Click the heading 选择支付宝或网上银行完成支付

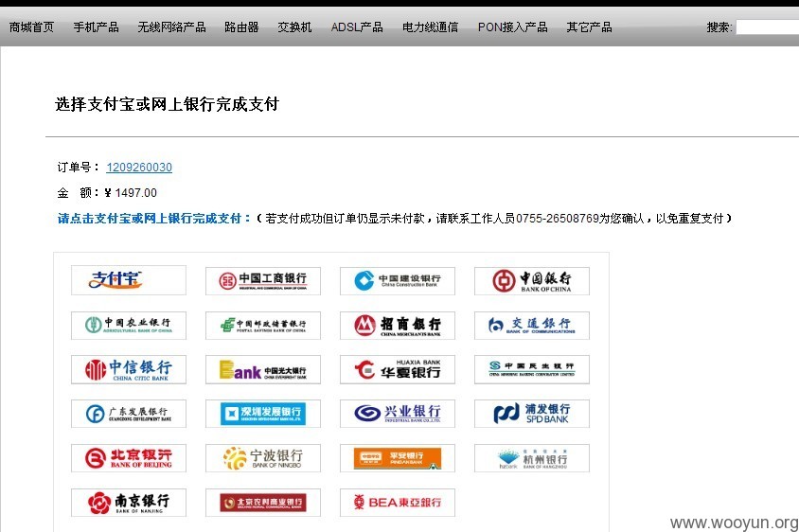168,104
